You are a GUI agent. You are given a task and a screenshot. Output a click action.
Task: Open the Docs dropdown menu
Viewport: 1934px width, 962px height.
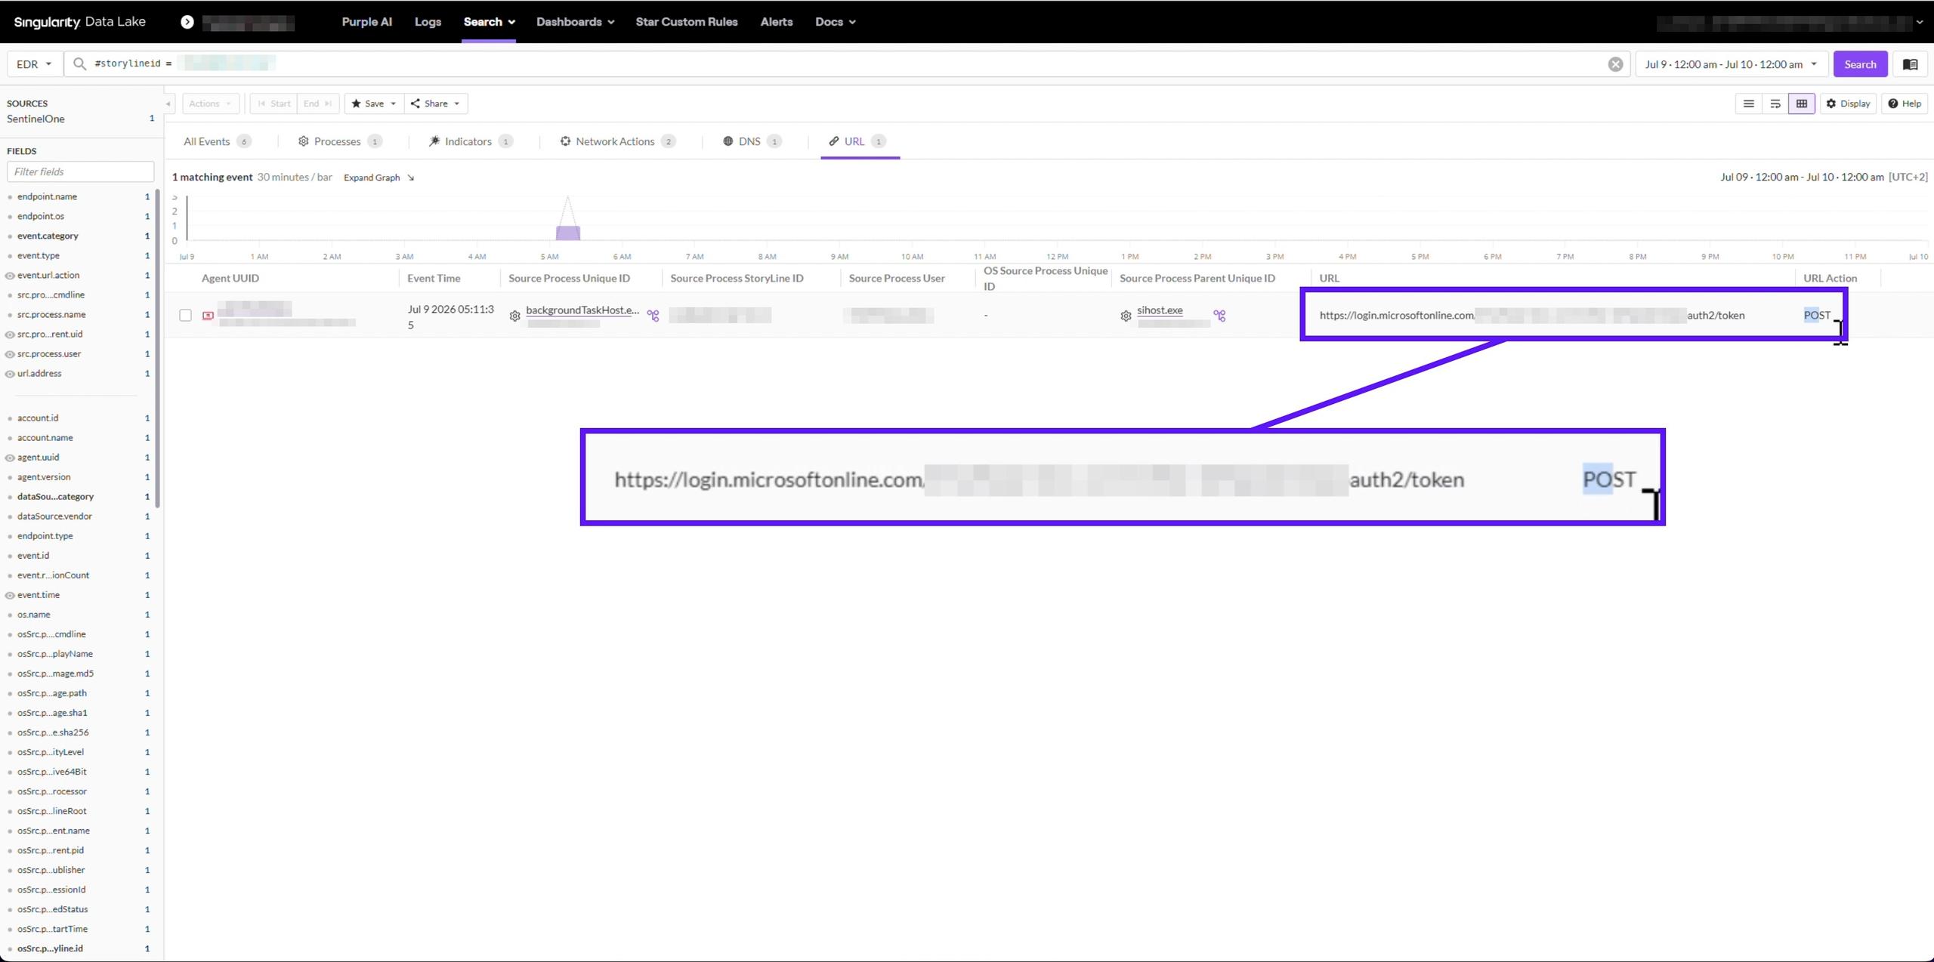(835, 22)
